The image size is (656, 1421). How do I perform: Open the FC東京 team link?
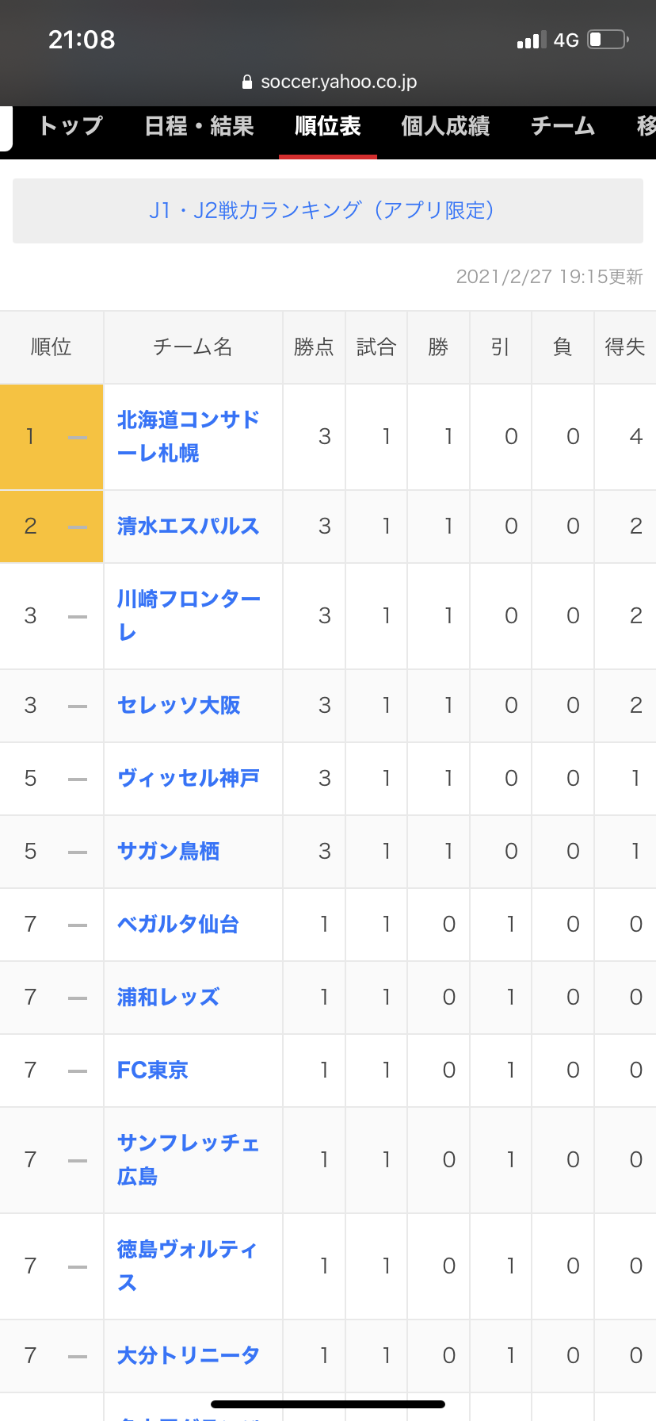tap(153, 1071)
